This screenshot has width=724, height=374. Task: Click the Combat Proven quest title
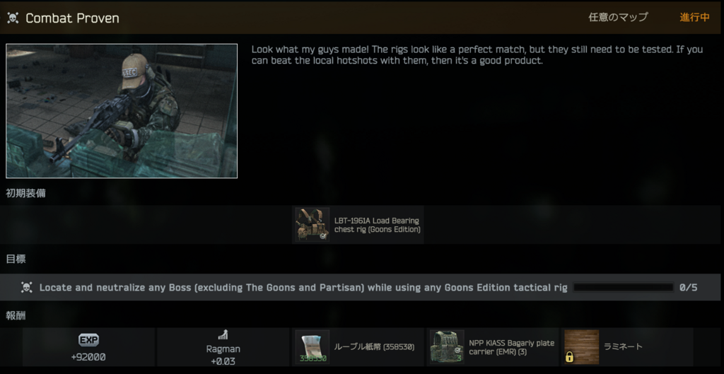point(73,18)
